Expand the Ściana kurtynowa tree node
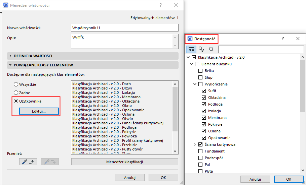The image size is (306, 185). (x=195, y=144)
